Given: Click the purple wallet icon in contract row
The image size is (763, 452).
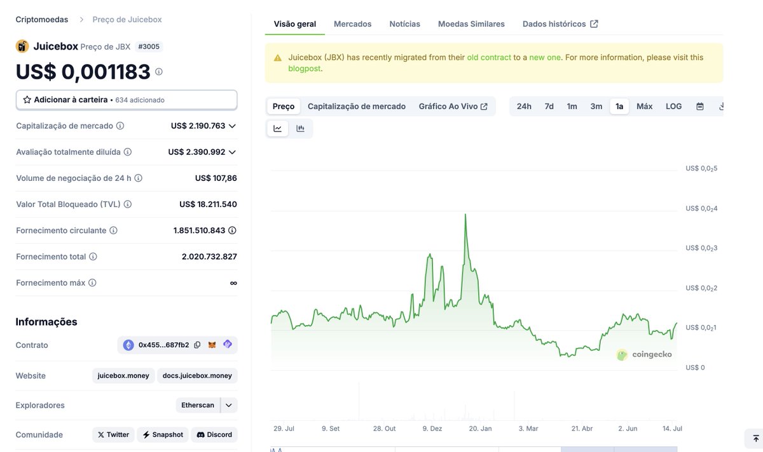Looking at the screenshot, I should 228,345.
